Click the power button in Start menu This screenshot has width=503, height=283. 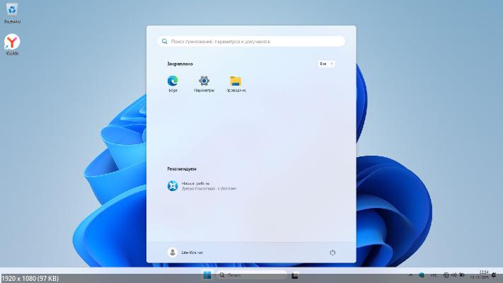click(x=333, y=253)
